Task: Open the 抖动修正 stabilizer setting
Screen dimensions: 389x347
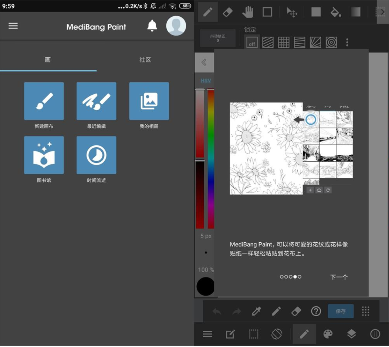Action: [x=217, y=38]
